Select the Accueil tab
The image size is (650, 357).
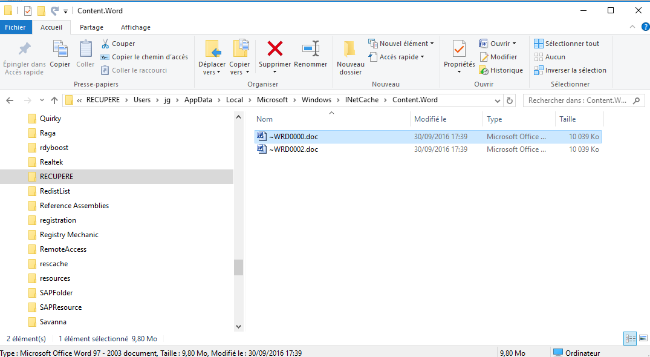pyautogui.click(x=51, y=27)
